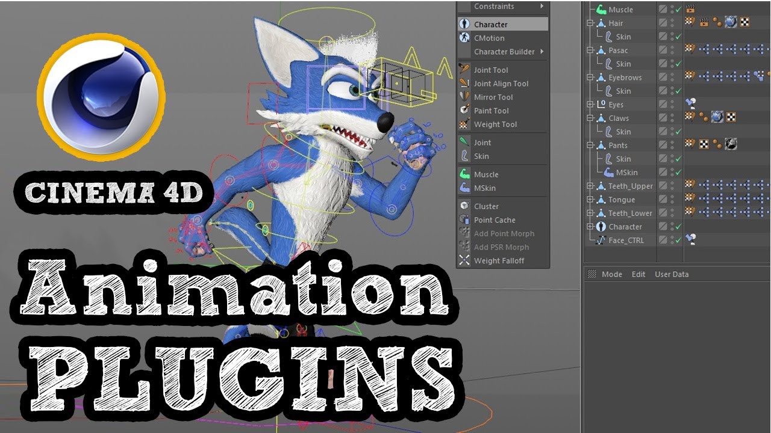Click the Character icon in the menu
The image size is (771, 433).
coord(464,25)
